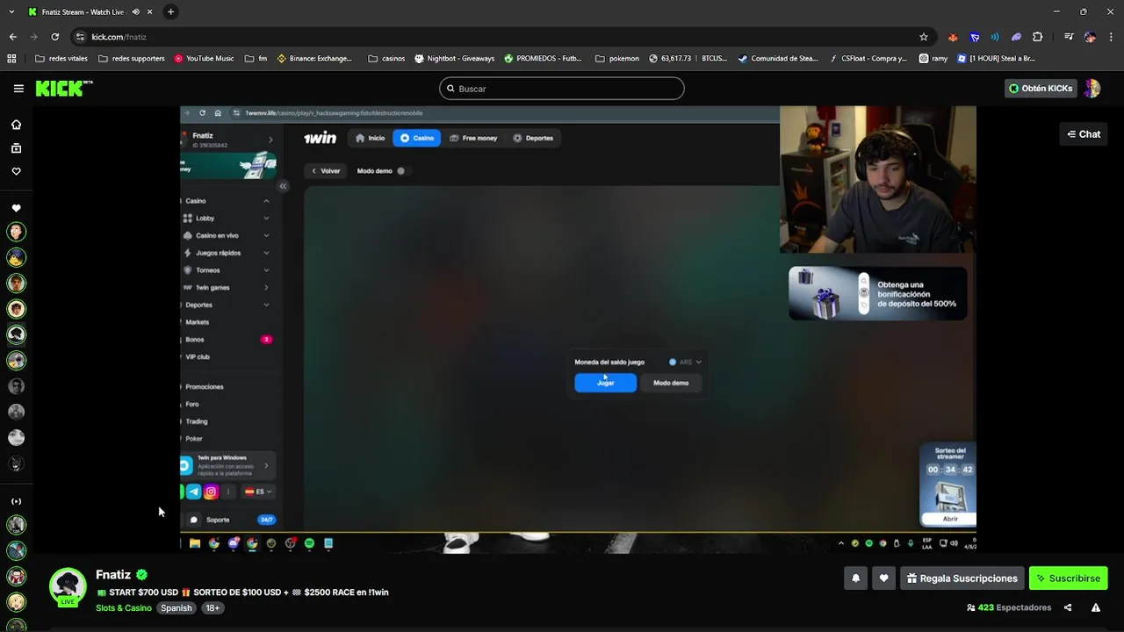Viewport: 1124px width, 632px height.
Task: Open a new browser tab
Action: (x=170, y=11)
